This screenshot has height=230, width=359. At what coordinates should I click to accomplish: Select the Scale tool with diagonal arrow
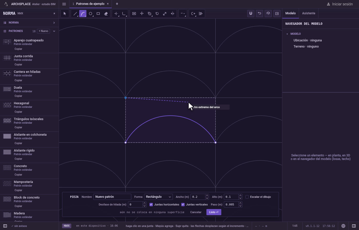click(165, 14)
